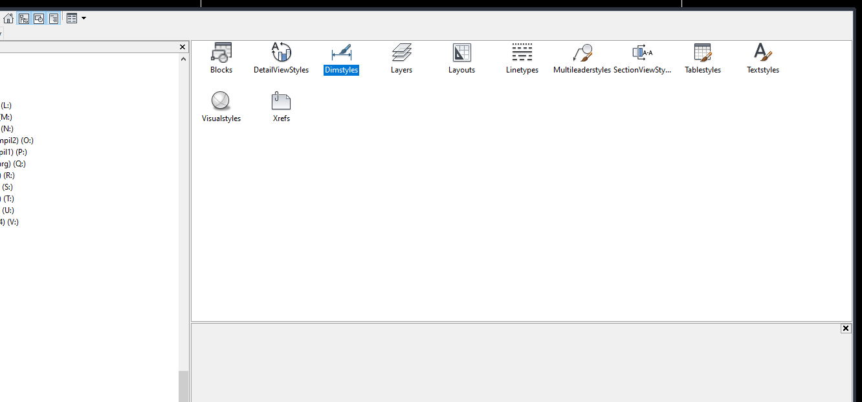Select the Dimstyles item

point(341,58)
